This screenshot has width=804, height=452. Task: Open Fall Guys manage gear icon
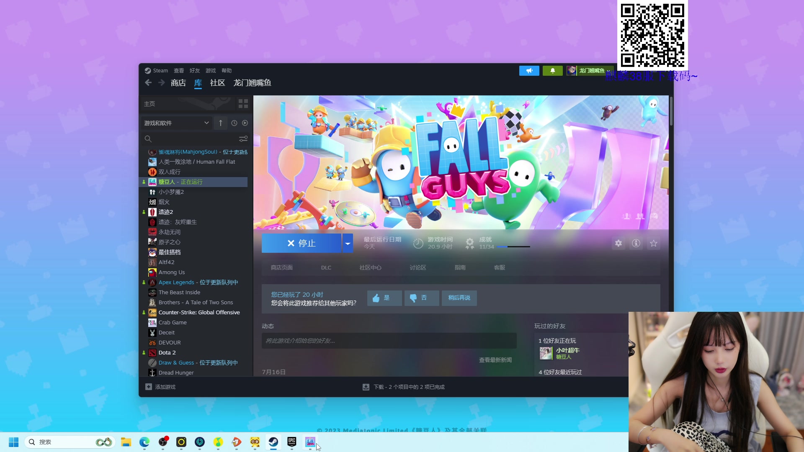[618, 243]
